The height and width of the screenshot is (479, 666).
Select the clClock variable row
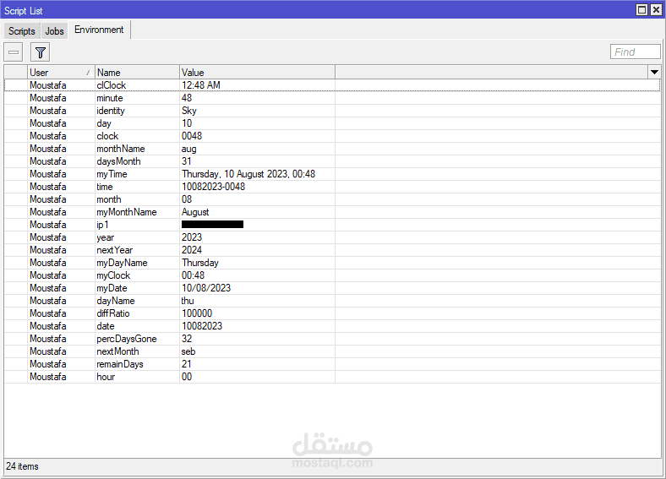pos(332,85)
